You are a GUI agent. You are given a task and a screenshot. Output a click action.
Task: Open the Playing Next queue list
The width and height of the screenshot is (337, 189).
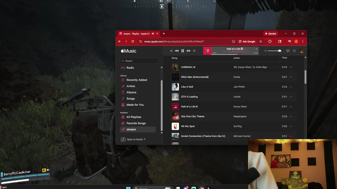(294, 51)
